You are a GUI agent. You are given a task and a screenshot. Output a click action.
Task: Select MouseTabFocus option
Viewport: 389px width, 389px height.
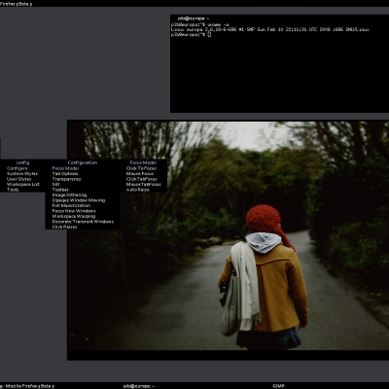tap(143, 184)
